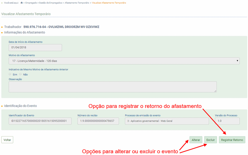Click Data de Início do Afastamento field
Viewport: 248px width, 155px height.
coord(35,47)
